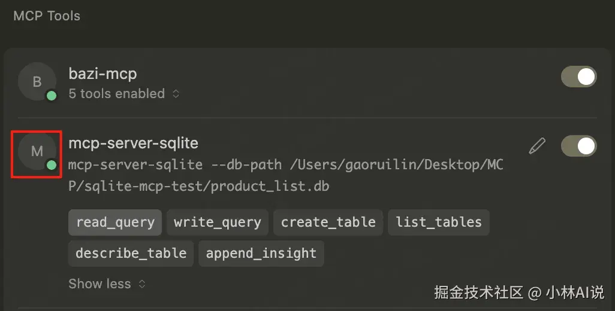Collapse tools with 'Show less'
The width and height of the screenshot is (615, 311).
coord(100,283)
